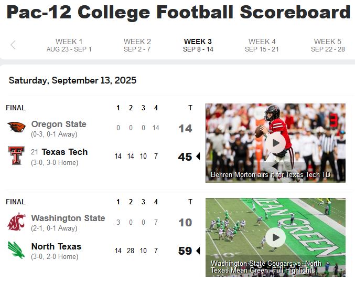Image resolution: width=355 pixels, height=281 pixels.
Task: Click the North Texas Mean Green logo
Action: tap(16, 249)
